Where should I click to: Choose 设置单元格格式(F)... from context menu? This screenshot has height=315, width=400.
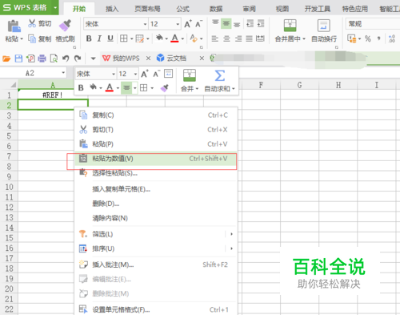click(156, 309)
